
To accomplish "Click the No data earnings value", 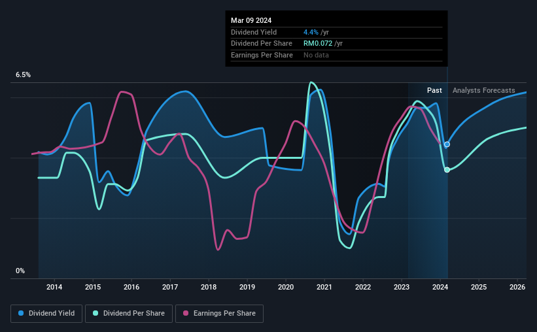I will 316,55.
